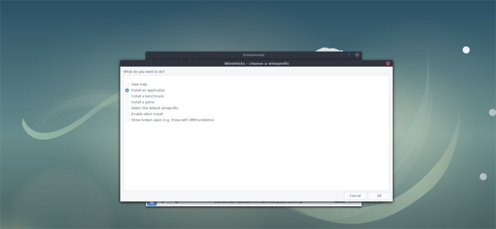Click the Winetricks - choose a wineprefix title
The width and height of the screenshot is (496, 229).
pos(257,63)
